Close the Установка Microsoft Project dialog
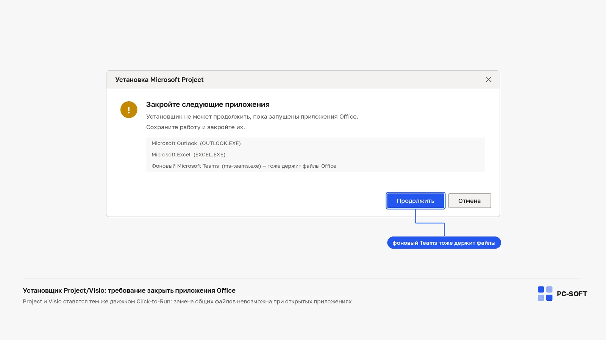Screen dimensions: 606x340 click(x=489, y=79)
